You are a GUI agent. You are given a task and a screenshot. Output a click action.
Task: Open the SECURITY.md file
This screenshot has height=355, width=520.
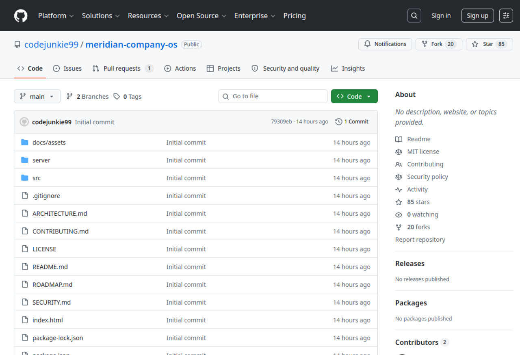52,302
